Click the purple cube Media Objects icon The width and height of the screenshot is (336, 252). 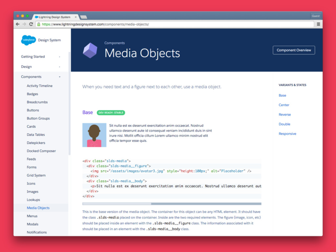click(x=90, y=50)
